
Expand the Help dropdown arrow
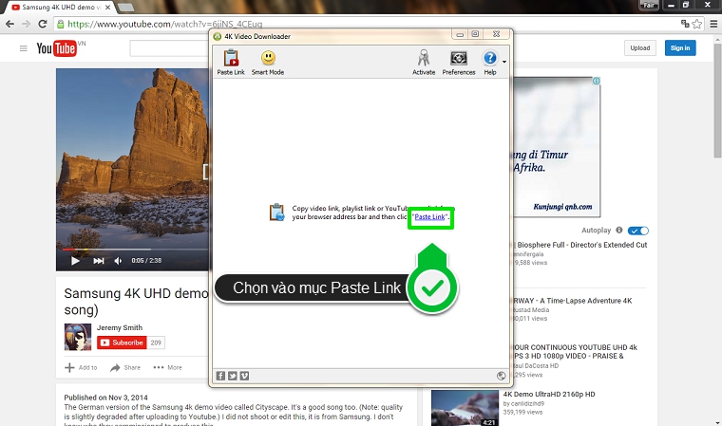click(x=504, y=64)
